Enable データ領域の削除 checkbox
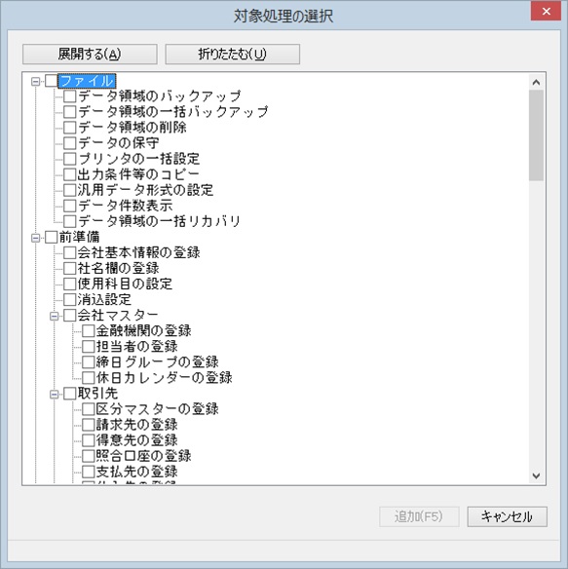The height and width of the screenshot is (569, 568). click(x=70, y=128)
